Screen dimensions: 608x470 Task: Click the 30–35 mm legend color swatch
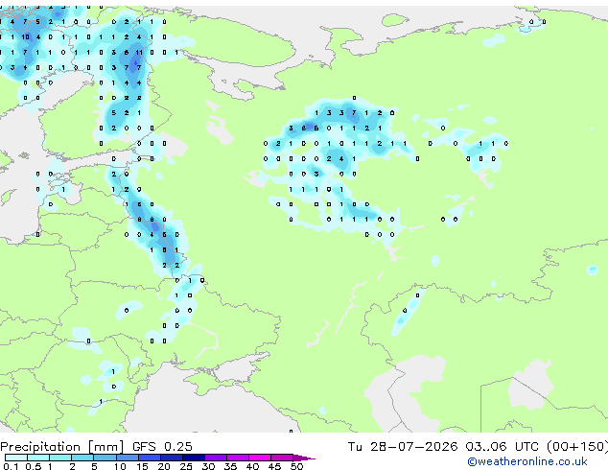(x=216, y=458)
